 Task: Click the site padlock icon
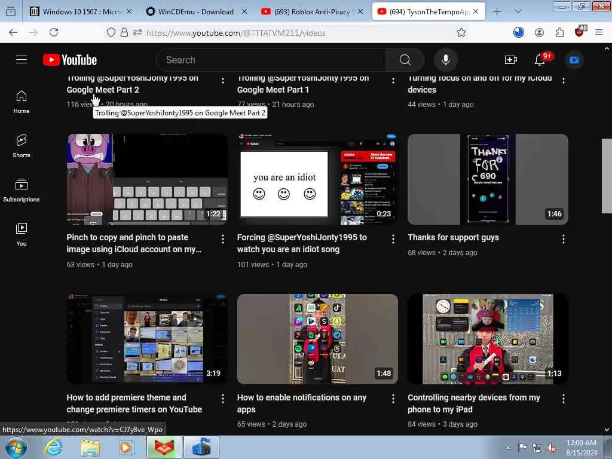coord(124,33)
